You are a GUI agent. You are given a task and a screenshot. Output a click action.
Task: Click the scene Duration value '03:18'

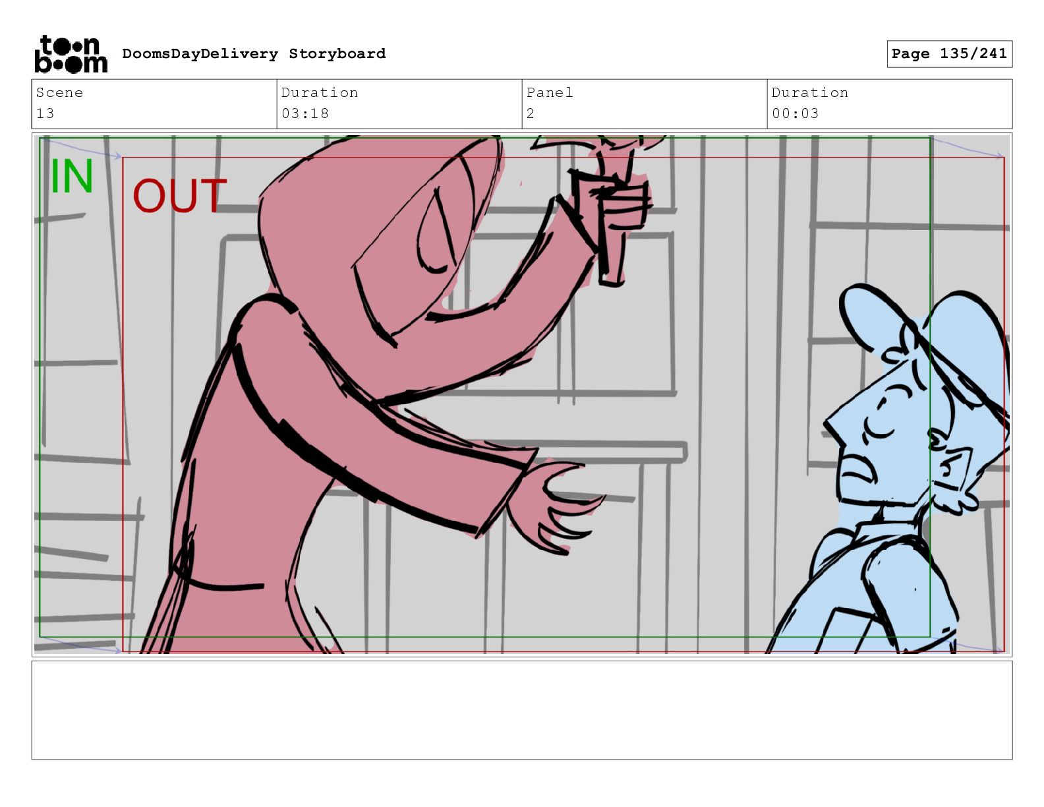pos(305,113)
